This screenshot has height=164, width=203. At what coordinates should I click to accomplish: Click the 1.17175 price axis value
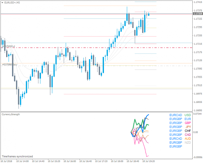click(198, 52)
